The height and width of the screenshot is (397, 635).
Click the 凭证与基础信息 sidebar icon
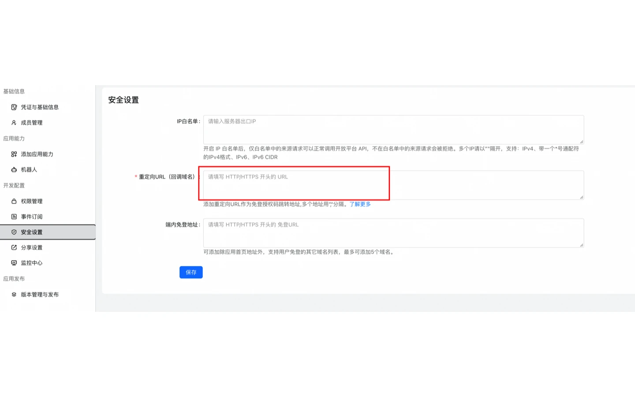14,107
